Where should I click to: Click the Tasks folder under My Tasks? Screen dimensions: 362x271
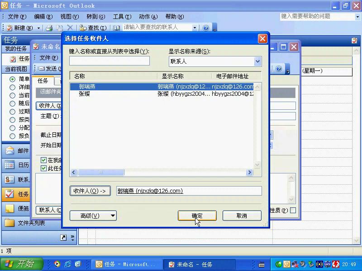[20, 59]
